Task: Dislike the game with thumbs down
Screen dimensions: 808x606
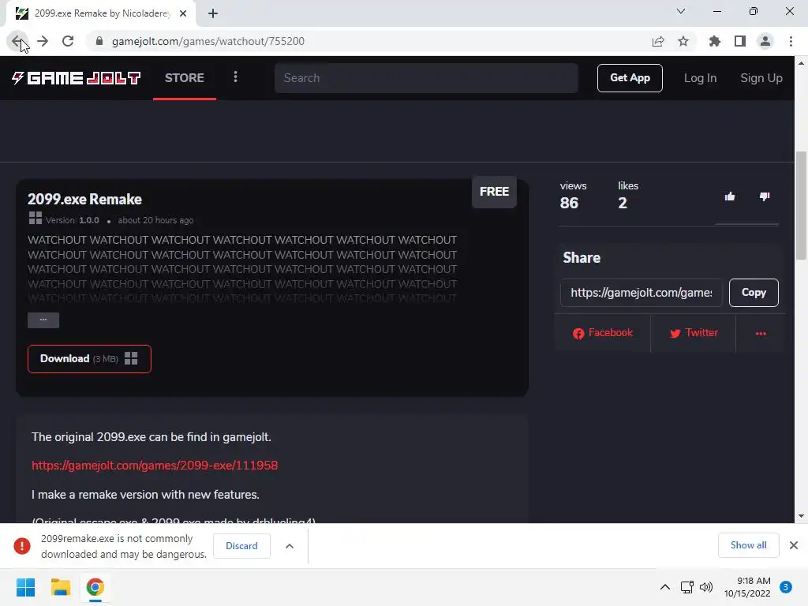Action: [x=765, y=196]
